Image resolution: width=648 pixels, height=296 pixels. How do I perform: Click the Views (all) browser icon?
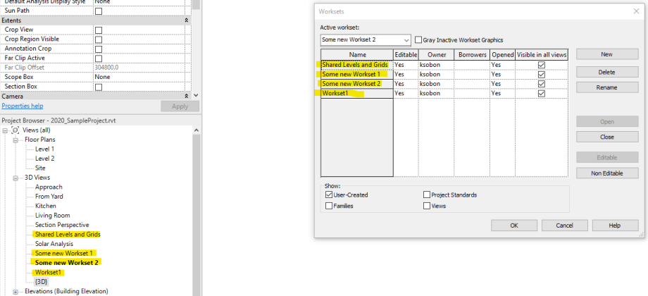click(15, 130)
